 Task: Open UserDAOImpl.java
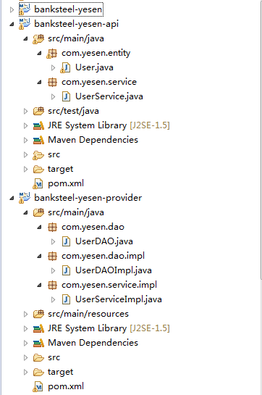(x=114, y=270)
